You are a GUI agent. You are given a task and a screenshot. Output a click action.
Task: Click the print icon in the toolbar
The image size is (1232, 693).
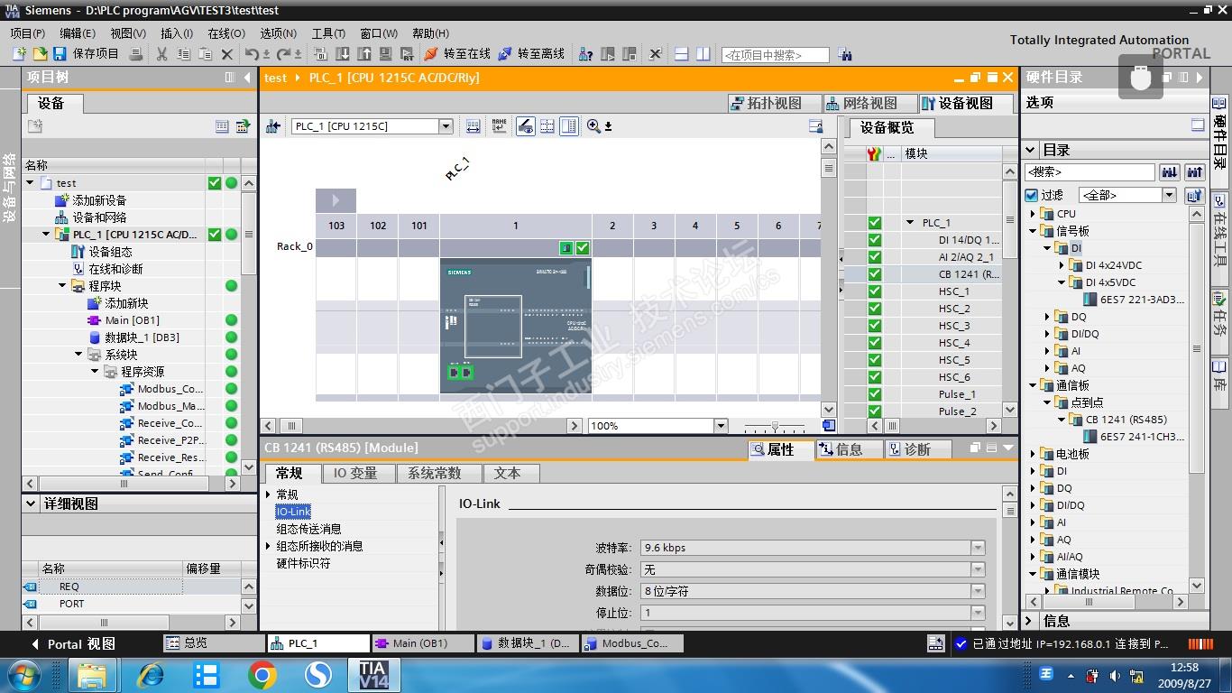tap(136, 54)
